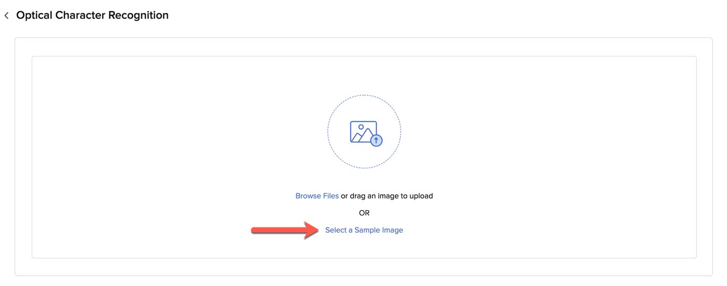727x286 pixels.
Task: Click the image upload icon
Action: [364, 132]
